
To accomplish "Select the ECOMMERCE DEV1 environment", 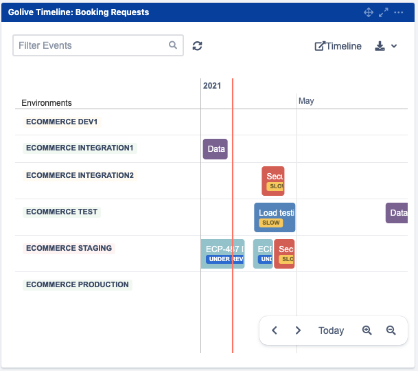I will (62, 122).
